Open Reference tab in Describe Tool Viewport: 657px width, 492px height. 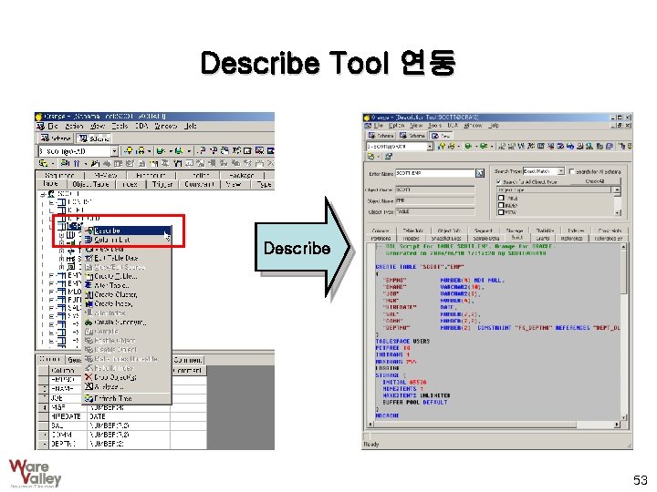pos(571,238)
